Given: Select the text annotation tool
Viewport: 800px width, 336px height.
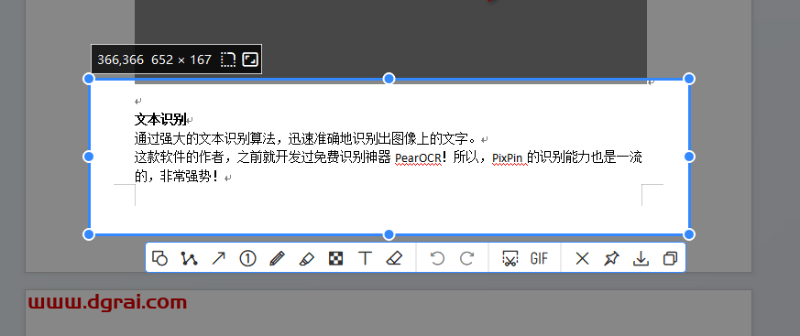Looking at the screenshot, I should pos(365,258).
